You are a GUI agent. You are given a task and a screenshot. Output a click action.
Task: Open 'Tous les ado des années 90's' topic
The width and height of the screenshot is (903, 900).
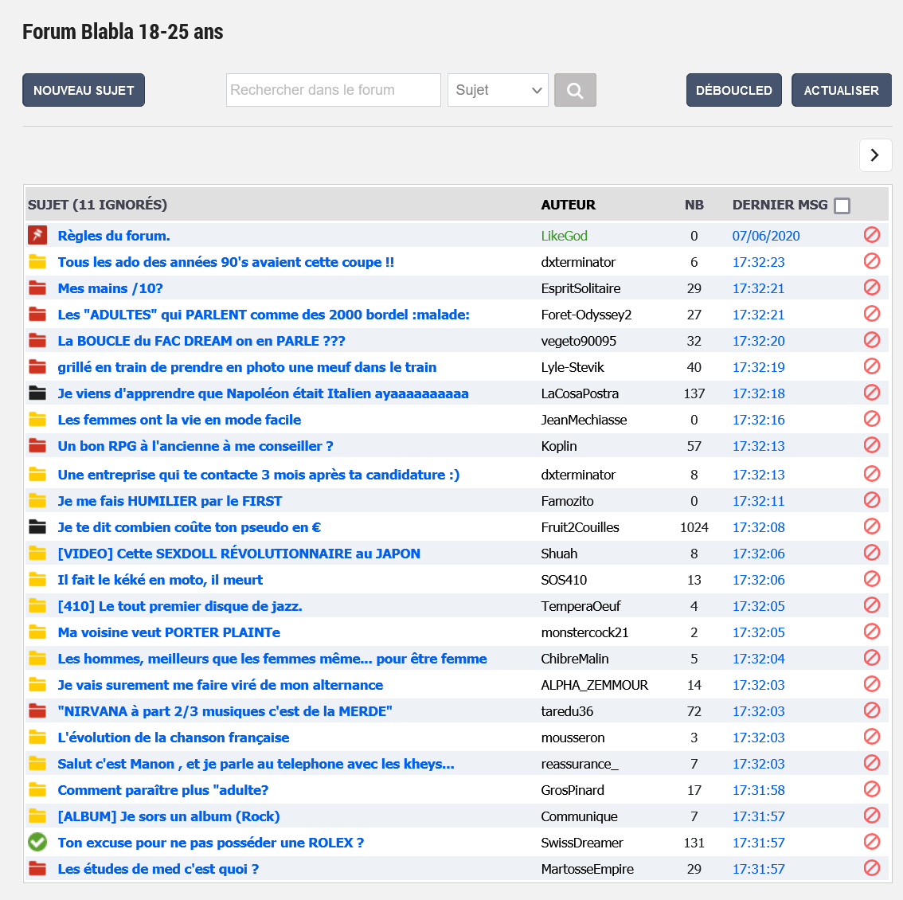coord(226,262)
